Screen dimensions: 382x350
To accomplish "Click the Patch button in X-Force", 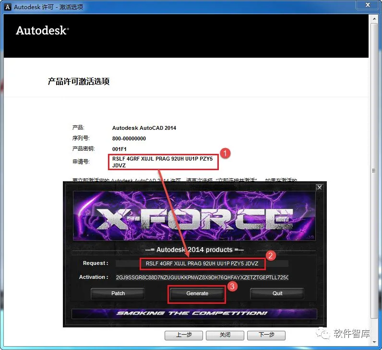I will [x=118, y=293].
